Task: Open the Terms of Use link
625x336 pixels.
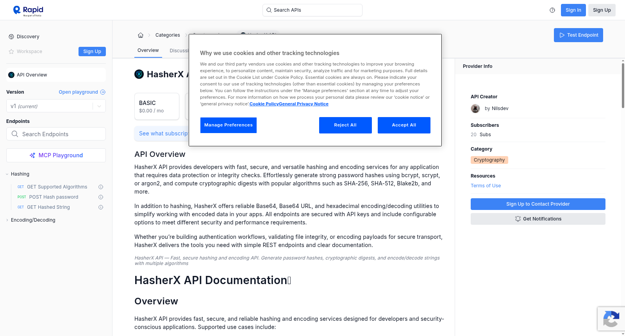Action: [486, 186]
